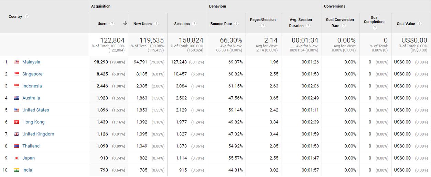Click the help icon next to Country
The width and height of the screenshot is (431, 177).
coord(27,16)
